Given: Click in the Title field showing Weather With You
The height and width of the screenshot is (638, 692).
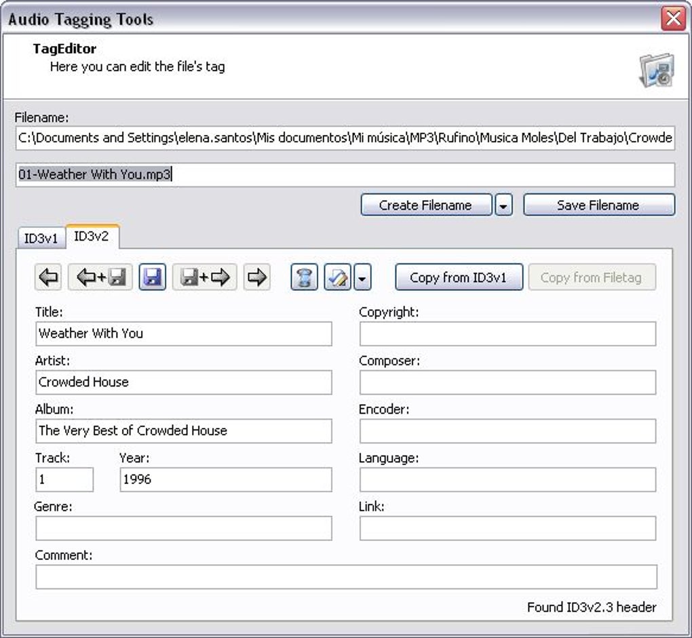Looking at the screenshot, I should [x=183, y=334].
